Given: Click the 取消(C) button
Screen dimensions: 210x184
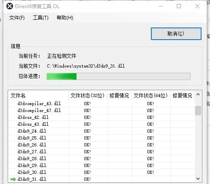Looking at the screenshot, I should [x=176, y=34].
